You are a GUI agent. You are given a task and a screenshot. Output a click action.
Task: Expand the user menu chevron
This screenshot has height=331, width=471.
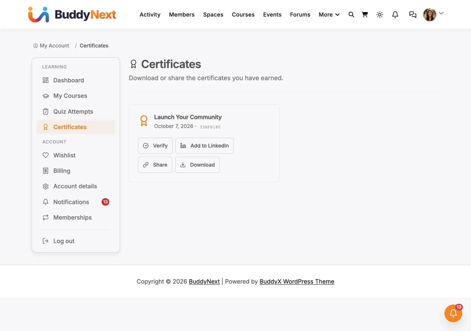441,13
